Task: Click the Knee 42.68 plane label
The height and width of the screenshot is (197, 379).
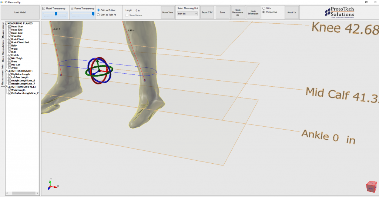Action: point(345,28)
